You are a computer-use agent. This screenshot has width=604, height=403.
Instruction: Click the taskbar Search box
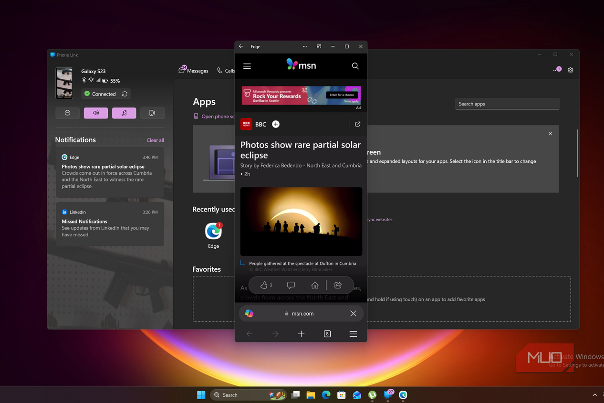tap(249, 395)
